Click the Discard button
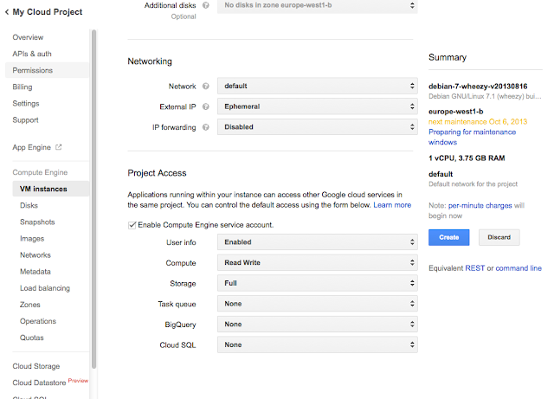554x399 pixels. click(x=499, y=237)
